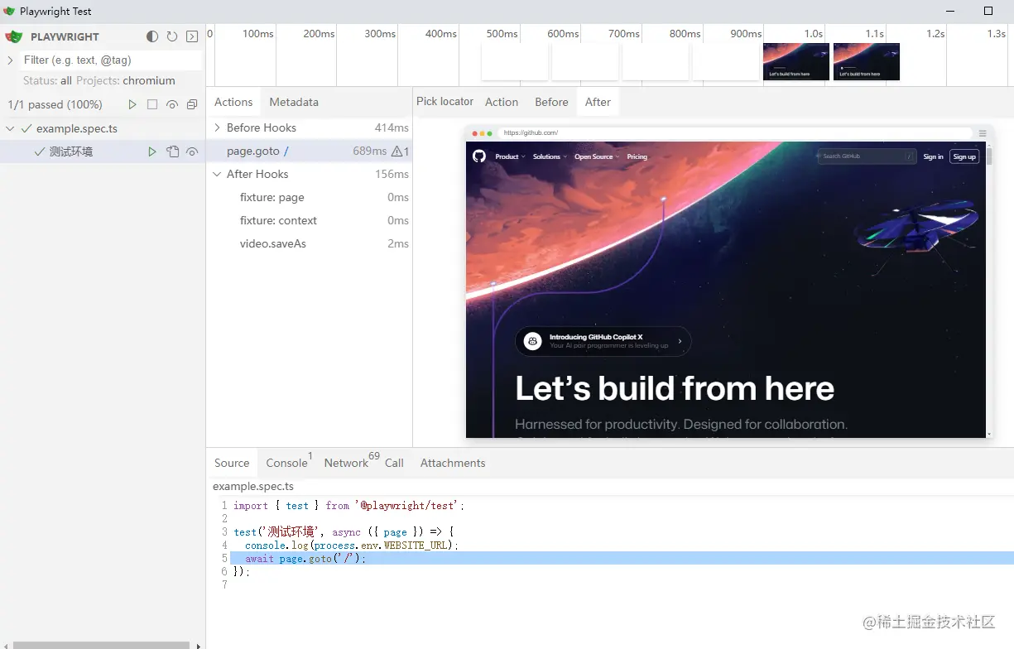The image size is (1014, 649).
Task: Toggle watch on the 测试环境 test
Action: tap(192, 151)
